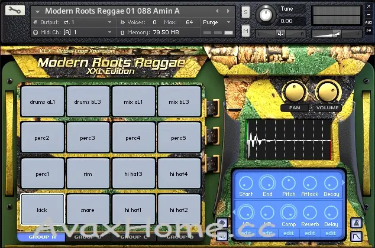Image resolution: width=375 pixels, height=248 pixels.
Task: Switch to GROUP A tab
Action: [41, 237]
